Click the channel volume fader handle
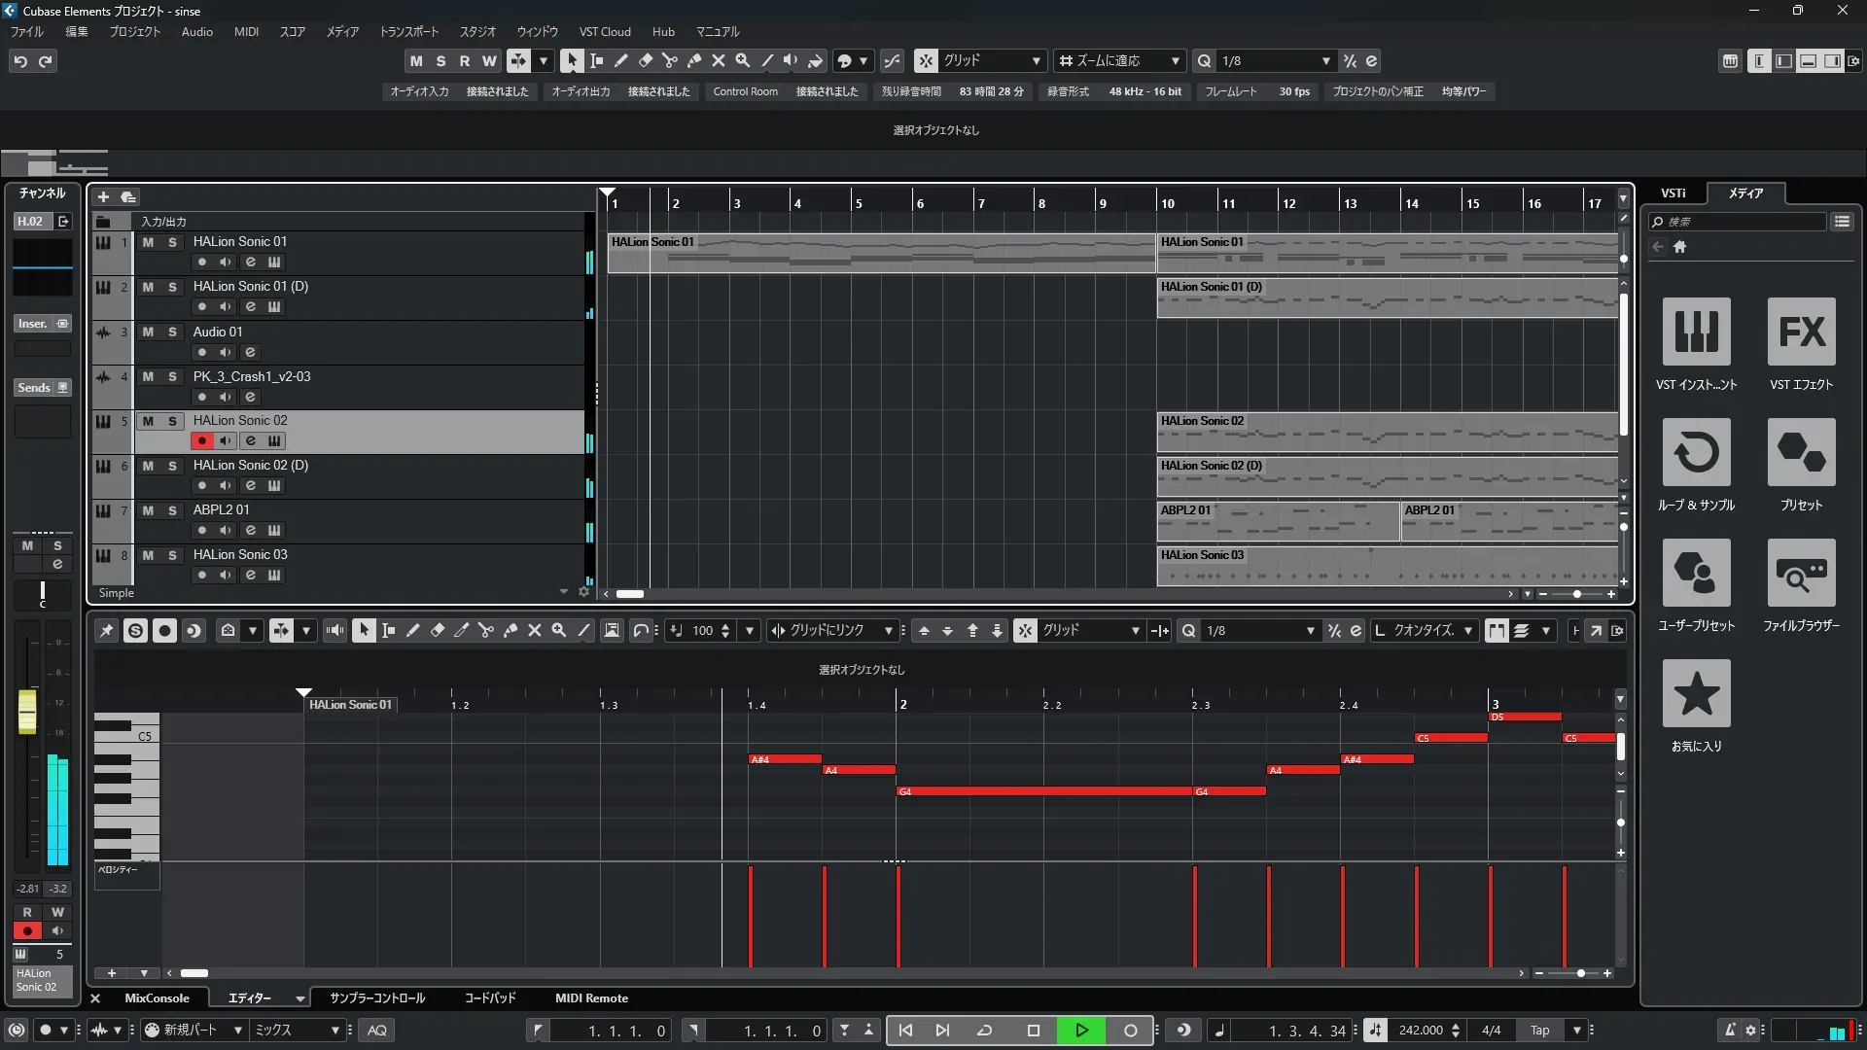The width and height of the screenshot is (1867, 1050). tap(27, 711)
